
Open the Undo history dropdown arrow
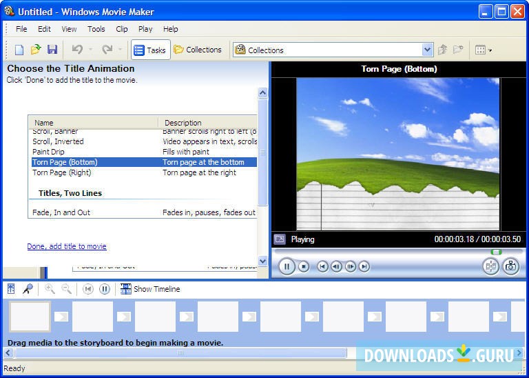(x=90, y=50)
